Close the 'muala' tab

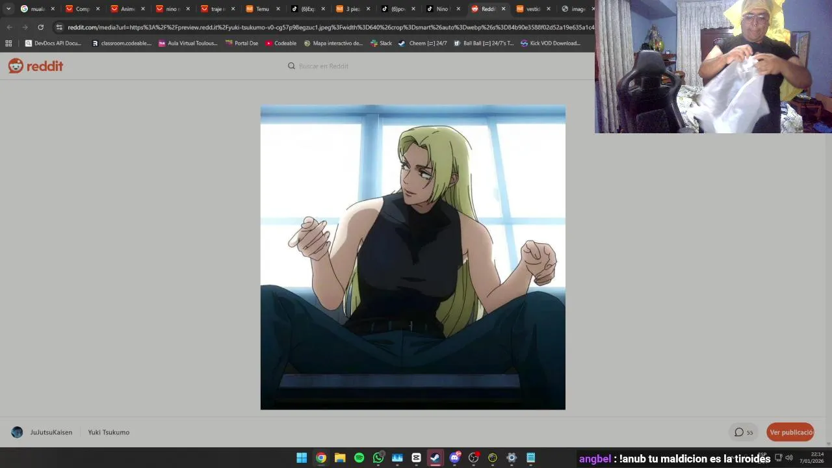click(x=53, y=9)
